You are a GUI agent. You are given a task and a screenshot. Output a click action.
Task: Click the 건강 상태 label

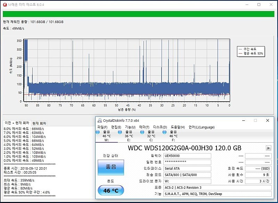click(111, 156)
